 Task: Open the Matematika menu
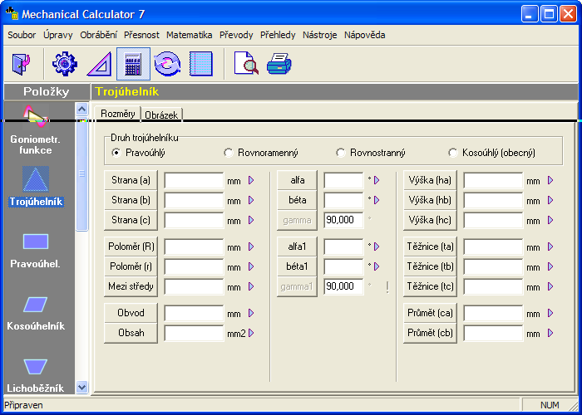coord(190,35)
